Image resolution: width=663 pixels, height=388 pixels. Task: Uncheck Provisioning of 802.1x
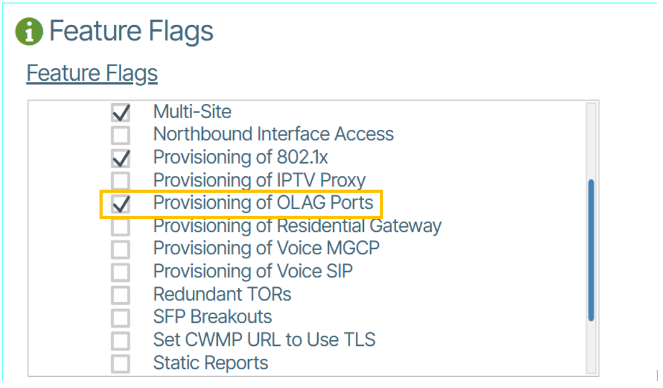point(121,158)
